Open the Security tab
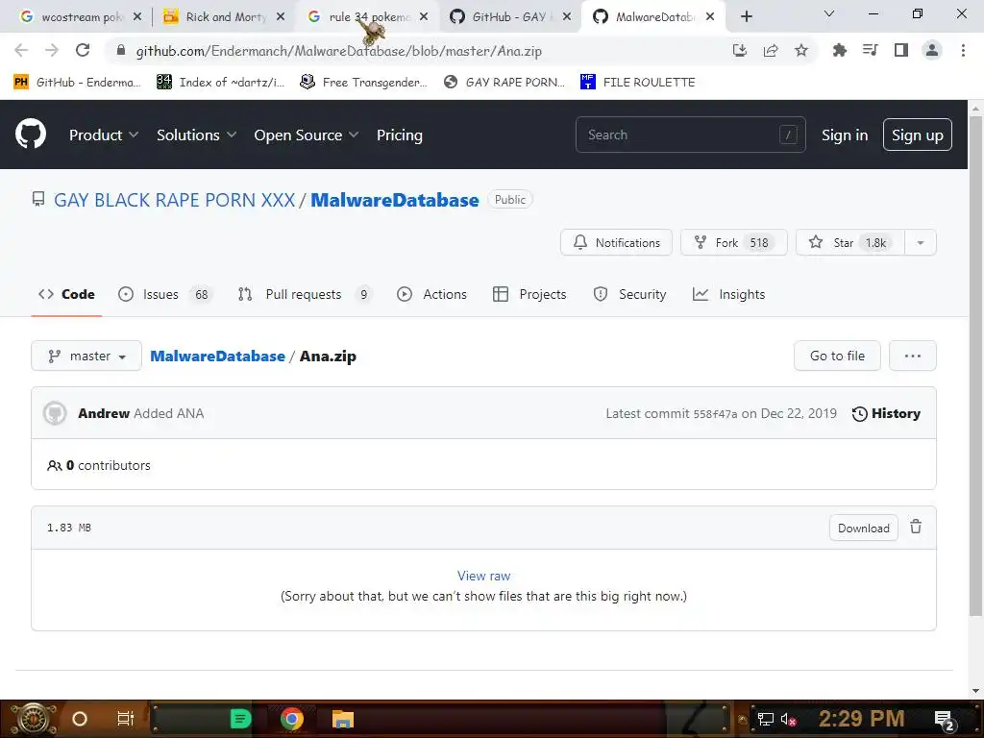 coord(629,294)
